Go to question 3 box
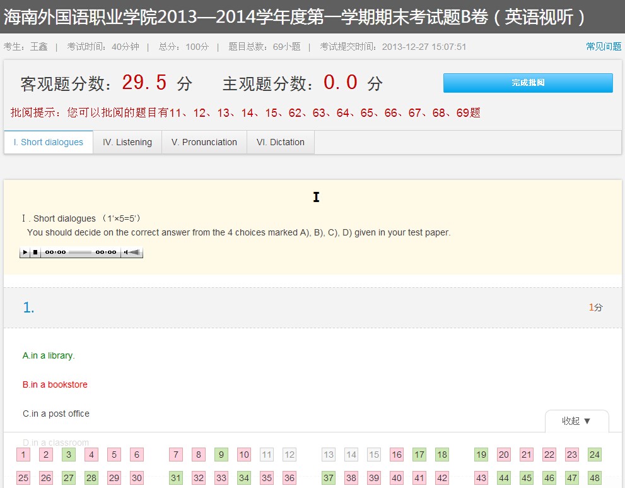The height and width of the screenshot is (488, 625). [x=69, y=455]
